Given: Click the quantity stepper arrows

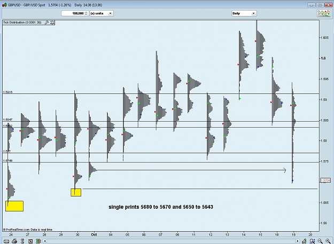Looking at the screenshot, I should pyautogui.click(x=86, y=13).
